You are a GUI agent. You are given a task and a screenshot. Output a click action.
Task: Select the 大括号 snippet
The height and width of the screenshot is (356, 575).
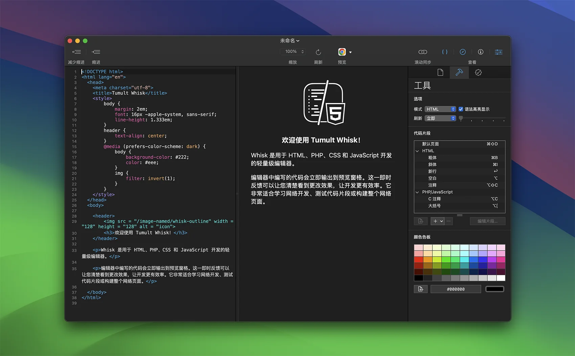459,206
